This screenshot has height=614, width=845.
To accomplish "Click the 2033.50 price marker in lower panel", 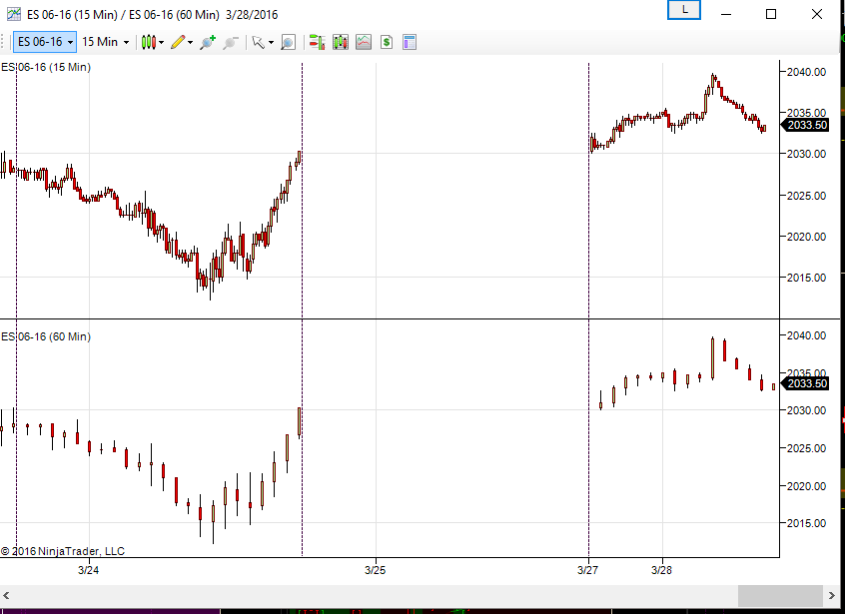I will [x=807, y=383].
